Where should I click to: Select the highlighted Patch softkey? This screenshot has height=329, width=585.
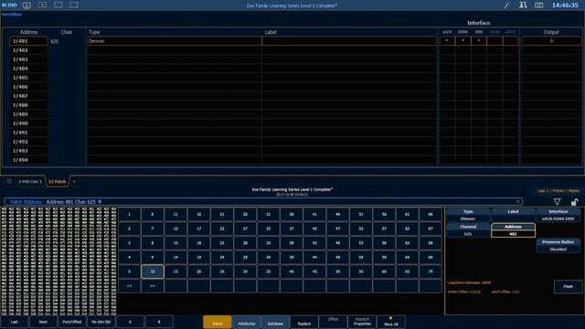218,323
